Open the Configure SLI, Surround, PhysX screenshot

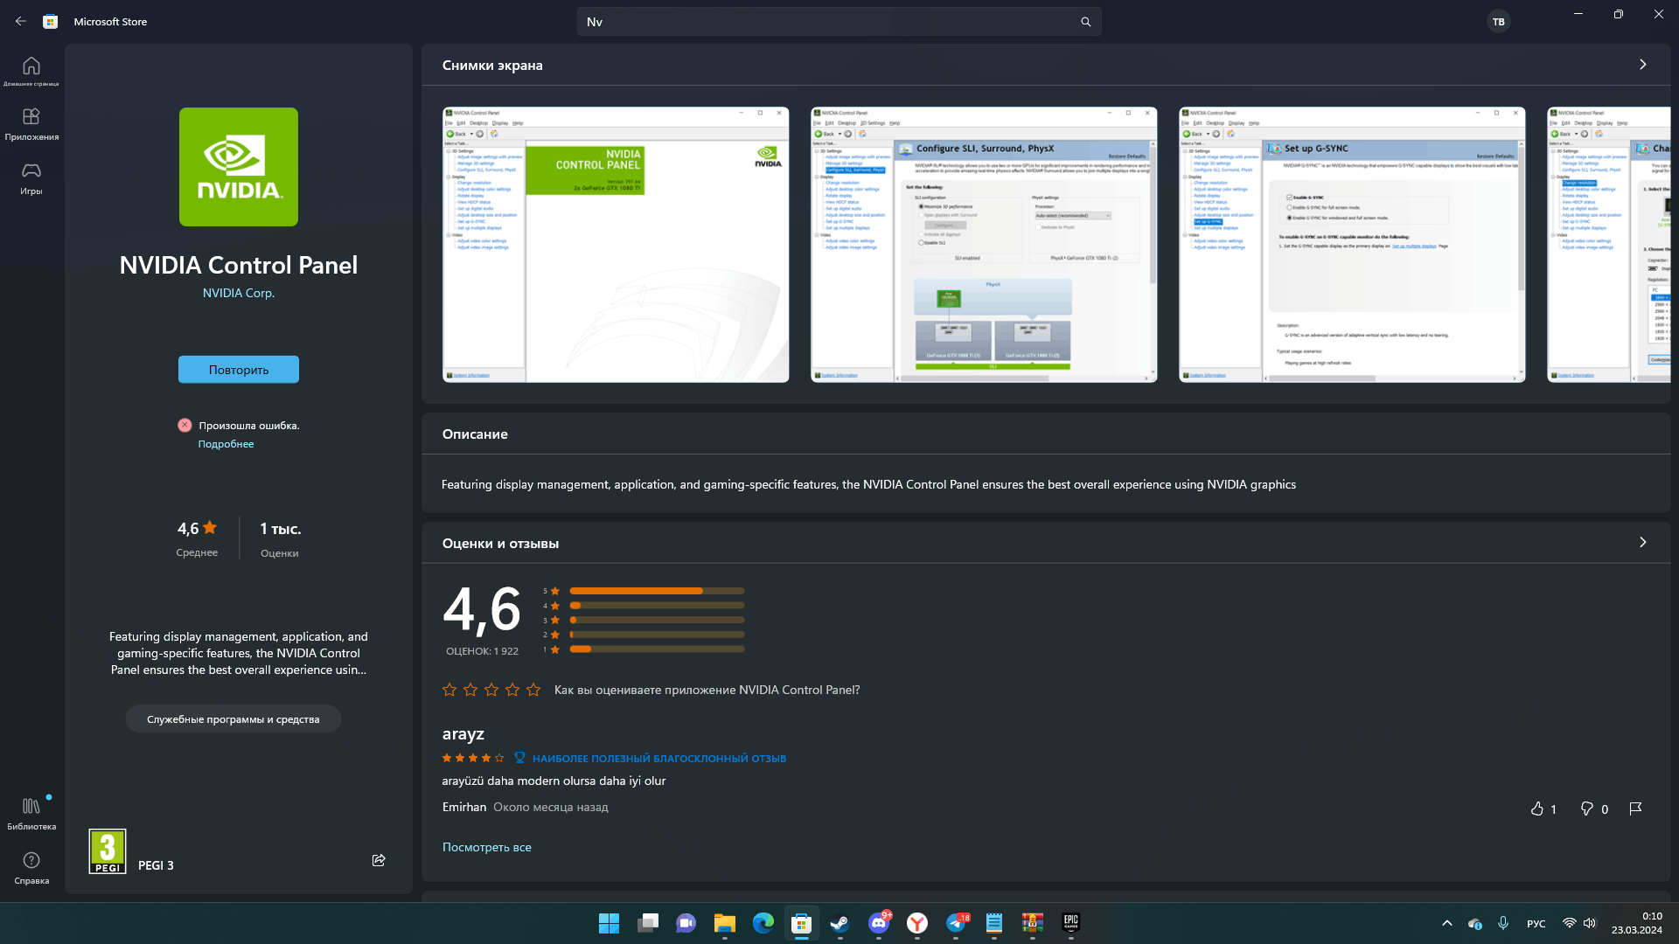click(984, 245)
